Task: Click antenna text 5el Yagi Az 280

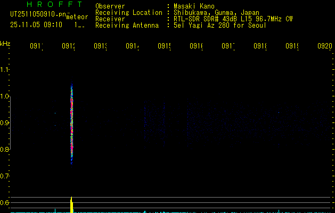Action: point(220,26)
